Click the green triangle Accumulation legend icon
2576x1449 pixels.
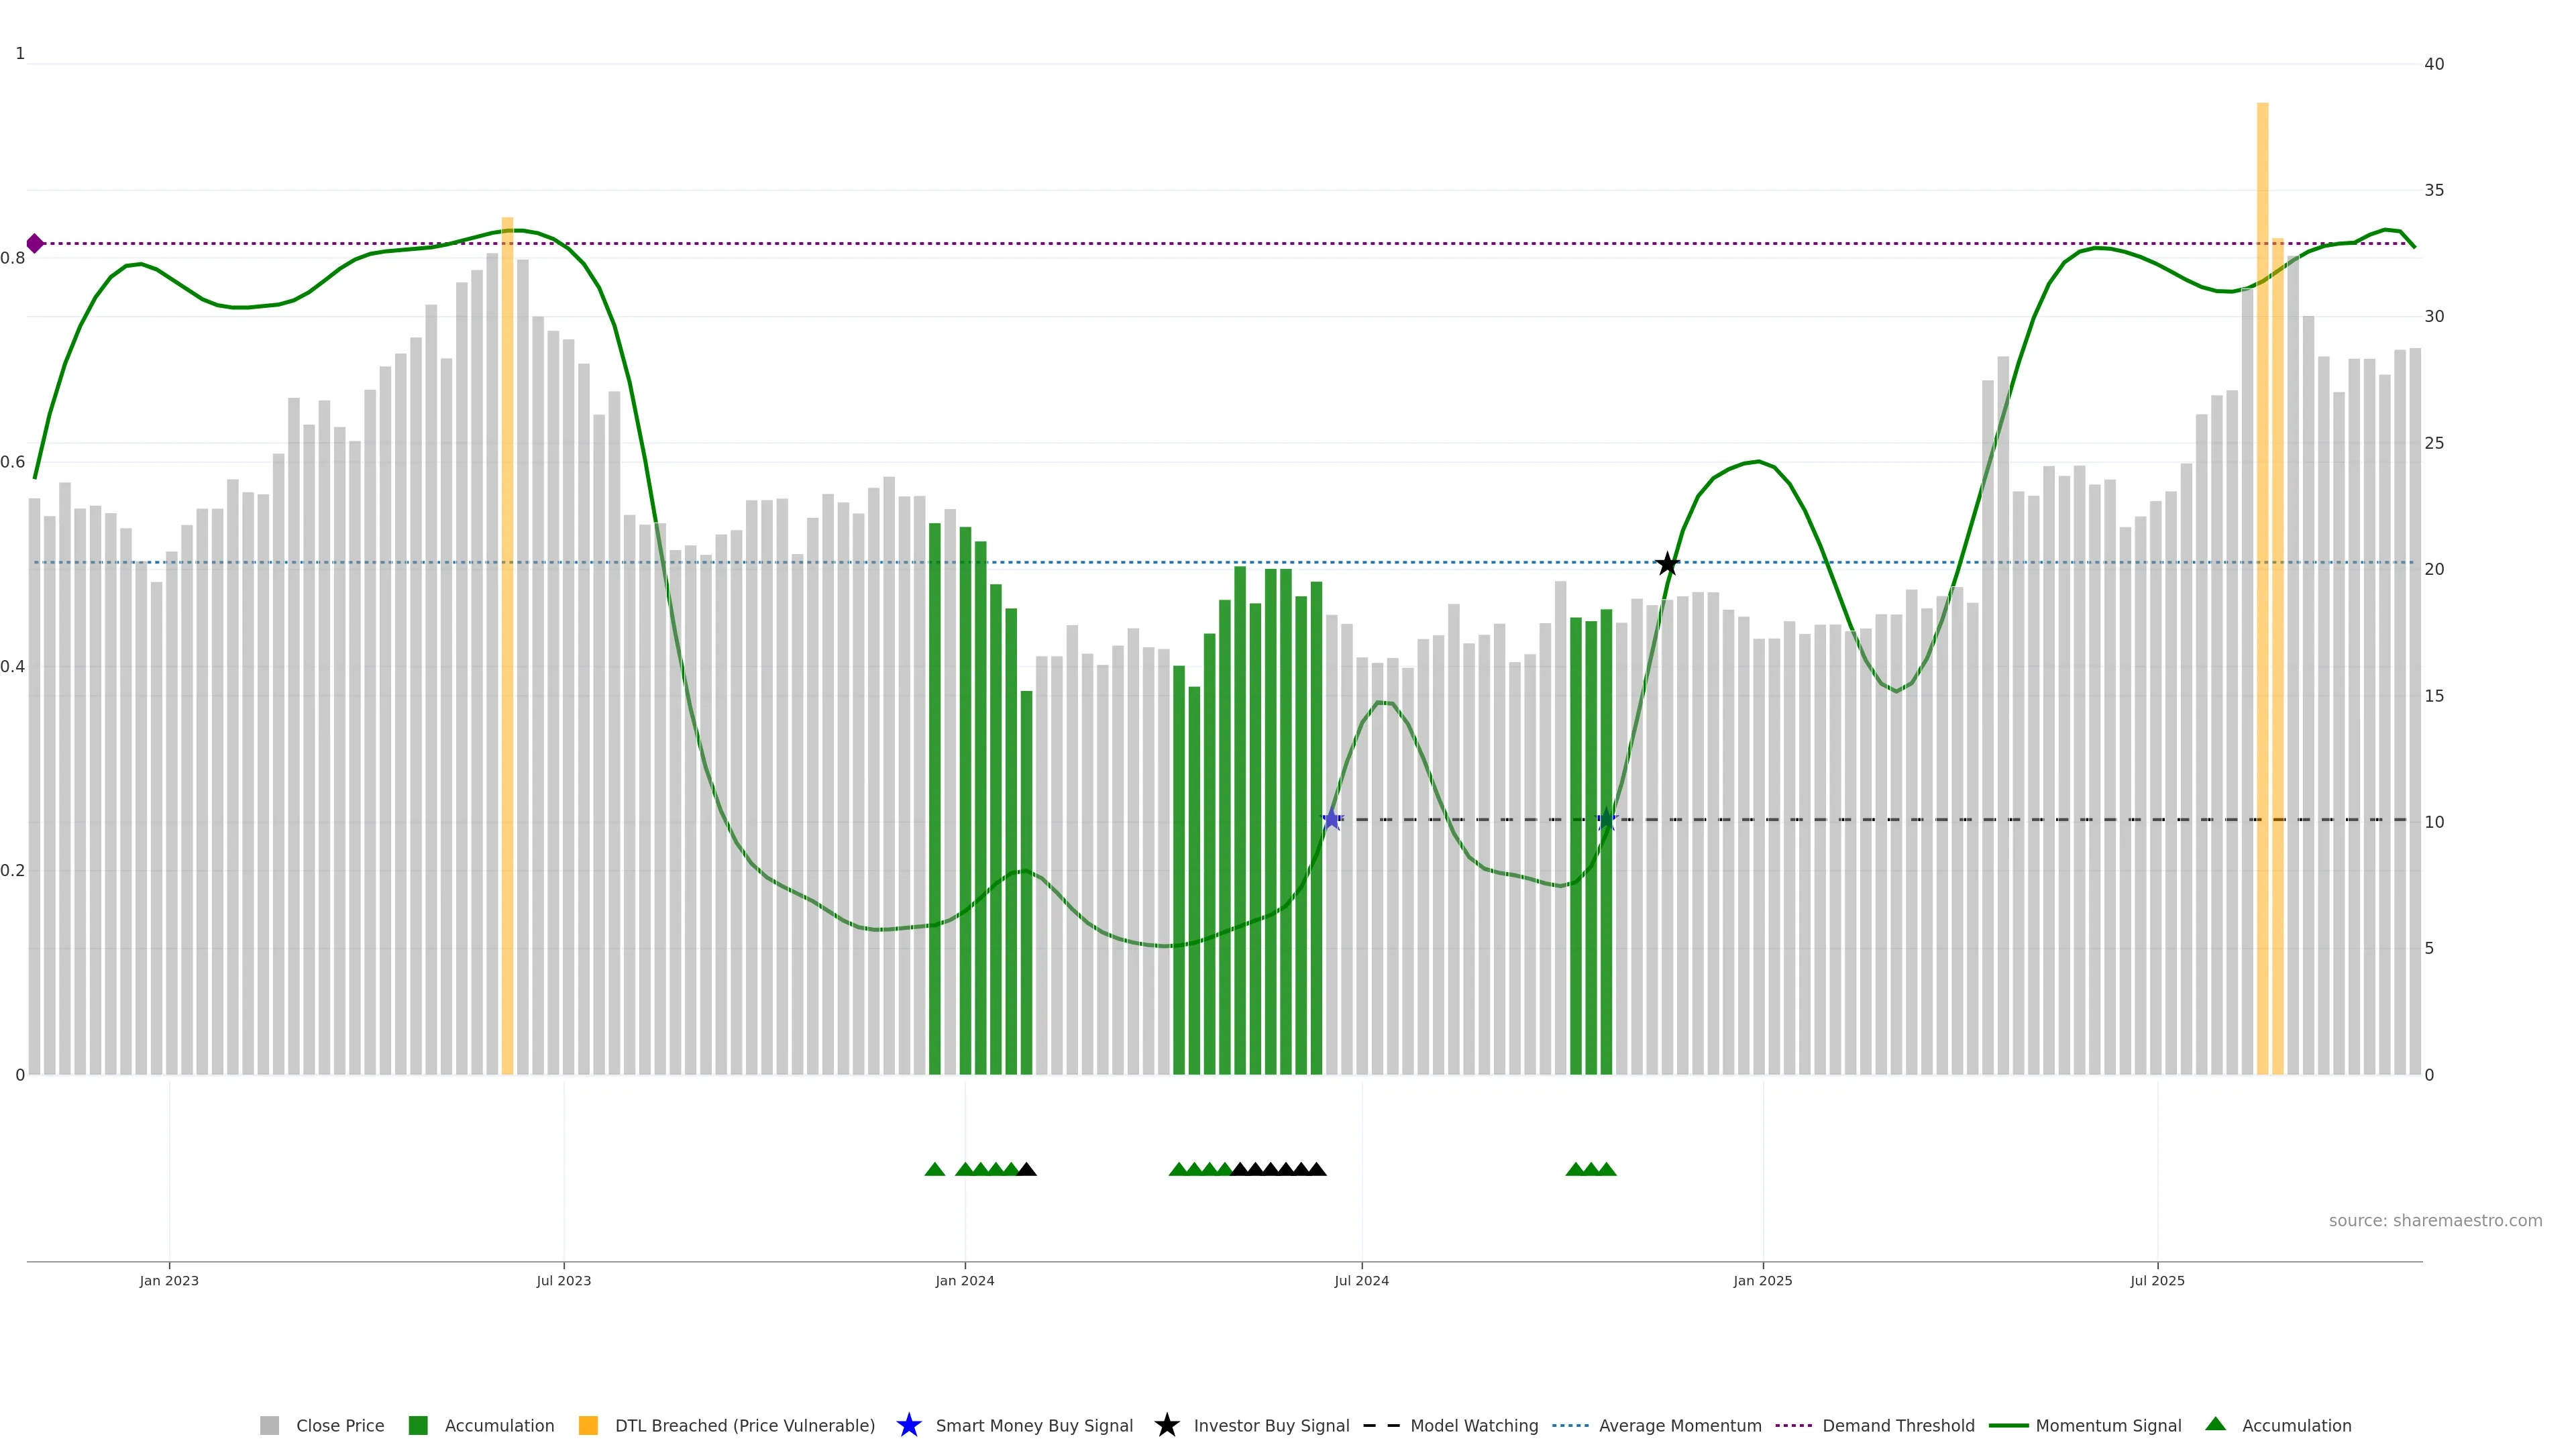[2215, 1424]
